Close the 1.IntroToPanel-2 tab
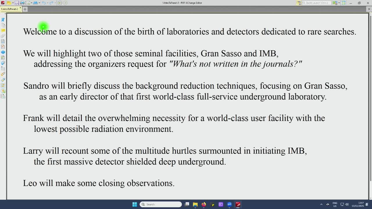Image resolution: width=372 pixels, height=209 pixels. click(x=20, y=8)
